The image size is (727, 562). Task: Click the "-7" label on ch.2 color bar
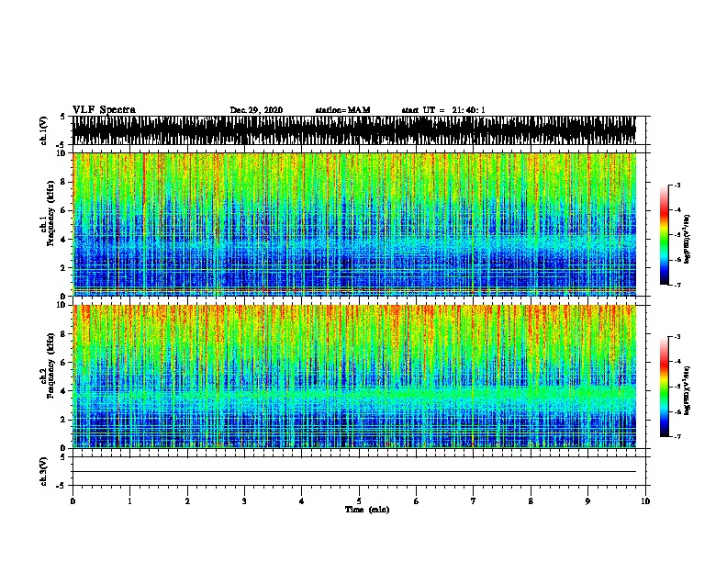(x=677, y=436)
